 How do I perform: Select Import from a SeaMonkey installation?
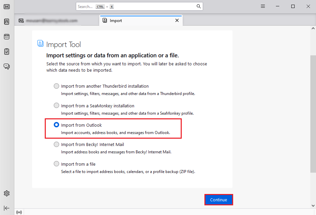[56, 105]
